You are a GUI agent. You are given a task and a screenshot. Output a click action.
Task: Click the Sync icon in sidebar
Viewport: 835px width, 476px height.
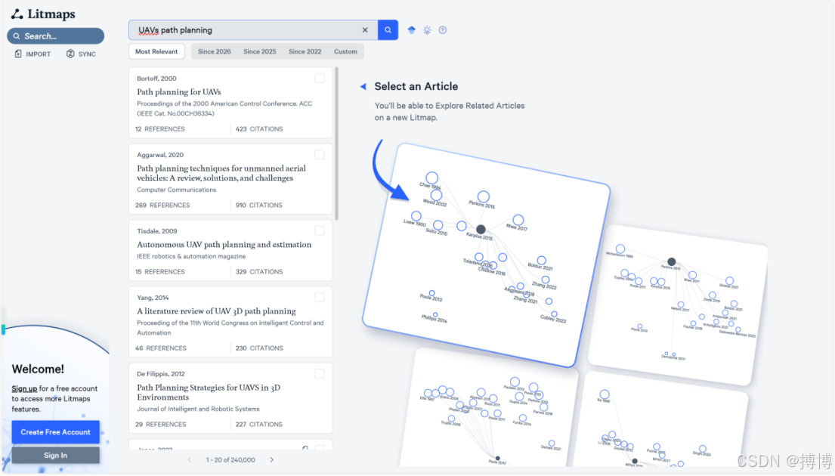click(70, 54)
